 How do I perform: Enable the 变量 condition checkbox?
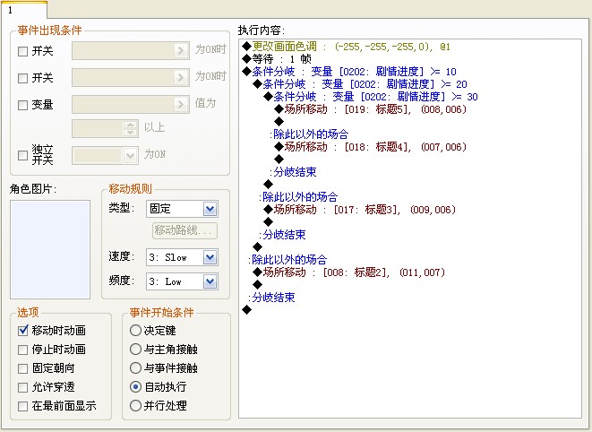tap(23, 105)
